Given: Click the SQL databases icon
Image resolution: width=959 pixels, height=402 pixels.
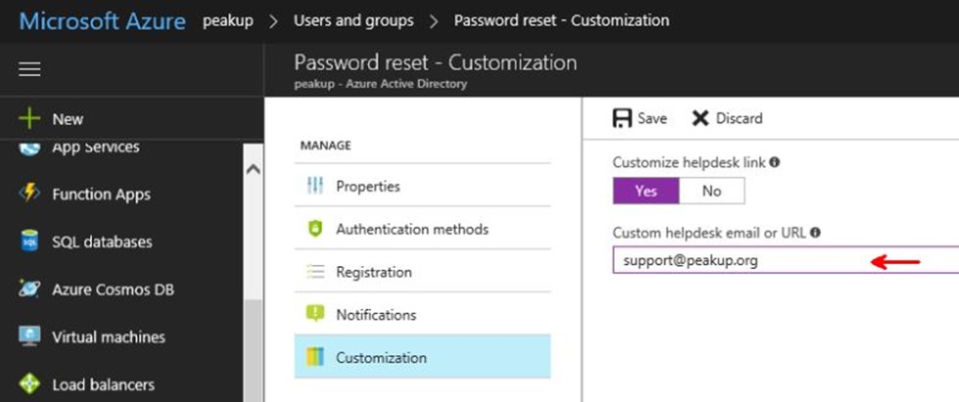Looking at the screenshot, I should pos(29,241).
